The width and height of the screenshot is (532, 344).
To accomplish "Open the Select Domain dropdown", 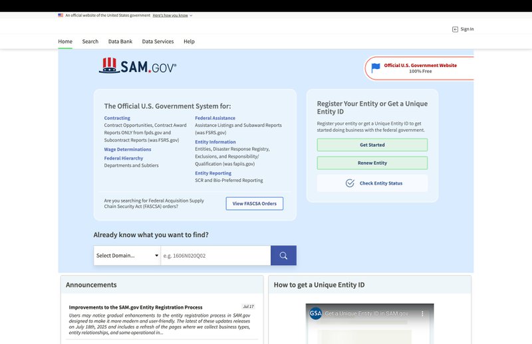I will [127, 256].
